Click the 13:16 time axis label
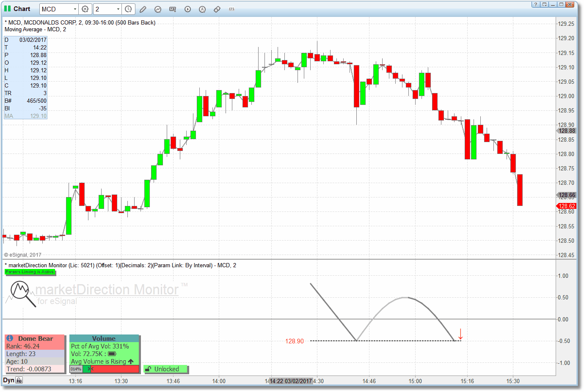The width and height of the screenshot is (584, 392). pyautogui.click(x=75, y=381)
